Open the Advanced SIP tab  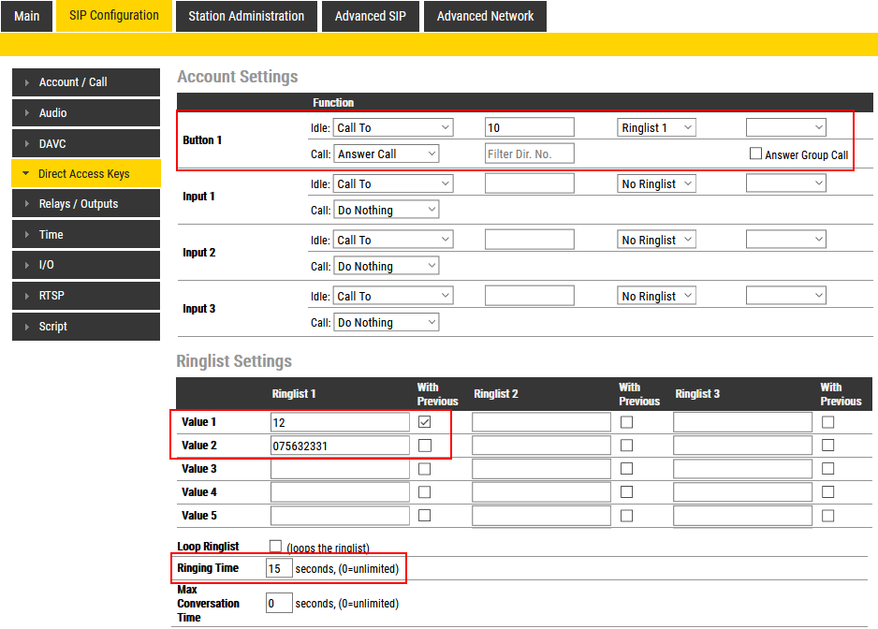coord(371,16)
